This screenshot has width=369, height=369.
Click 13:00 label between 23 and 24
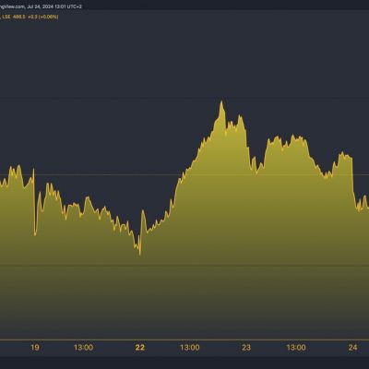[296, 348]
